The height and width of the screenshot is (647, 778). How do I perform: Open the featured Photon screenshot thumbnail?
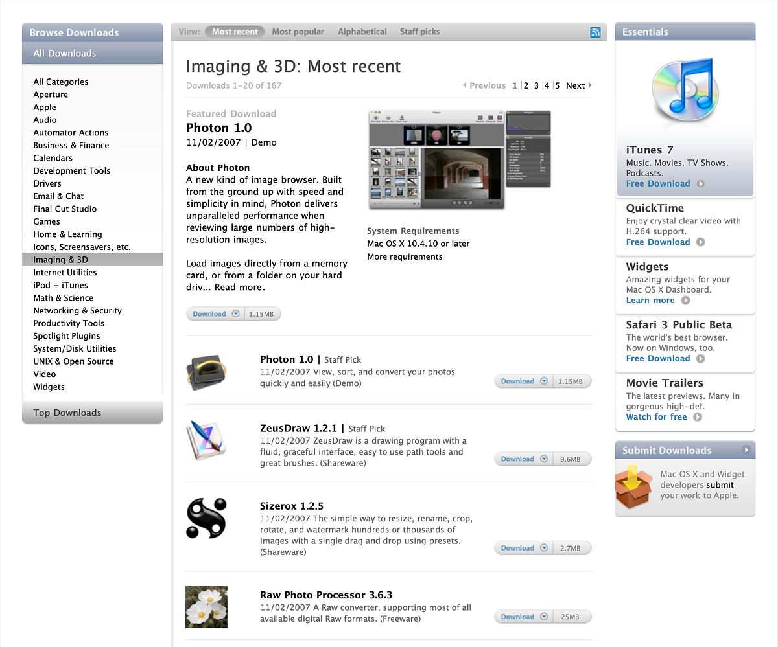460,160
